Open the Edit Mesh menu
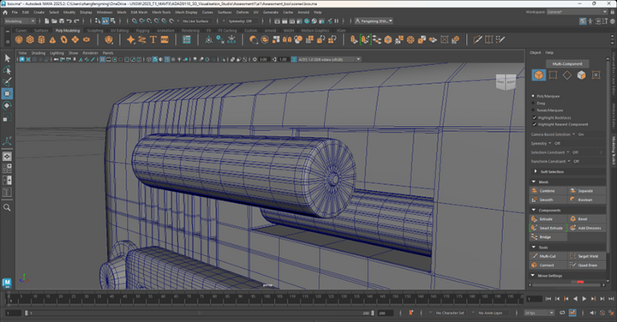This screenshot has width=617, height=322. 139,12
